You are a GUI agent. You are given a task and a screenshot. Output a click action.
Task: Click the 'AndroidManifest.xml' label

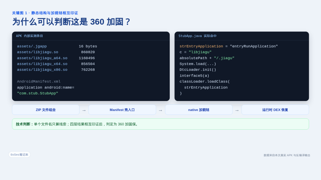(39, 81)
